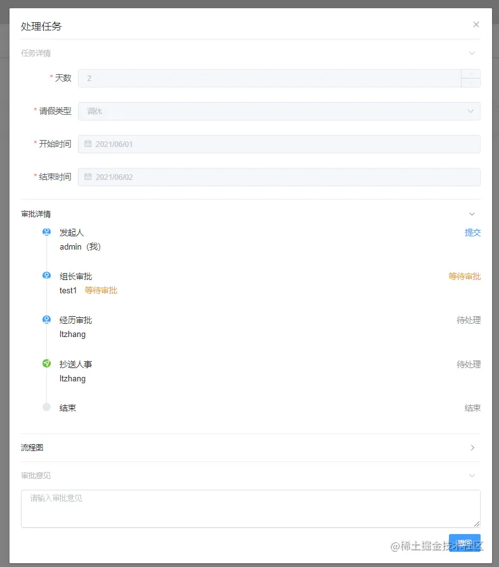Click the 流程图 section header text
The height and width of the screenshot is (567, 499).
(x=32, y=448)
